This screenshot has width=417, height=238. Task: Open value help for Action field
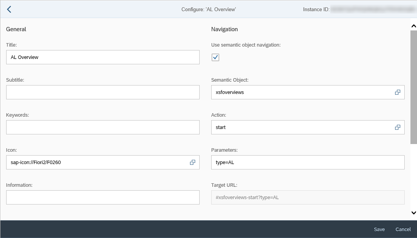(x=397, y=127)
